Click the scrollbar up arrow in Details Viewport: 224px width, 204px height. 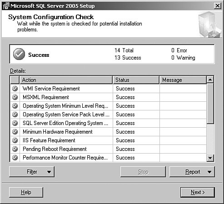pos(210,80)
